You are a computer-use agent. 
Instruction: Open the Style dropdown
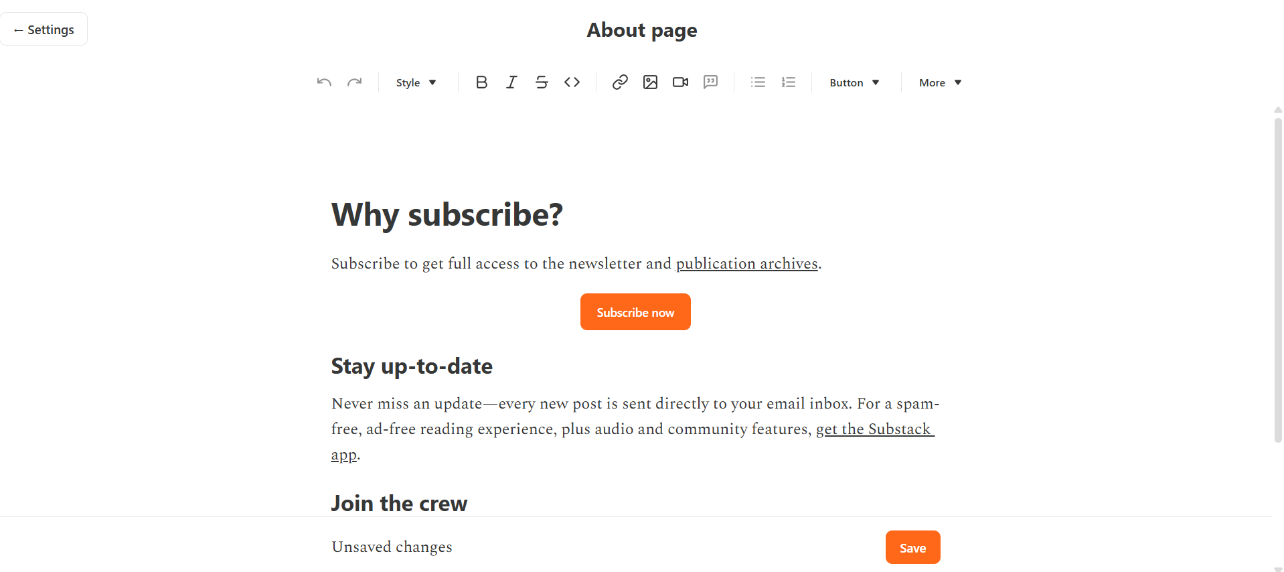click(x=415, y=82)
